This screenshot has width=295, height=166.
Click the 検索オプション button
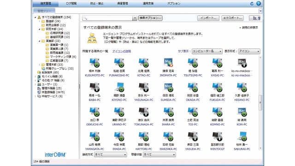click(150, 18)
